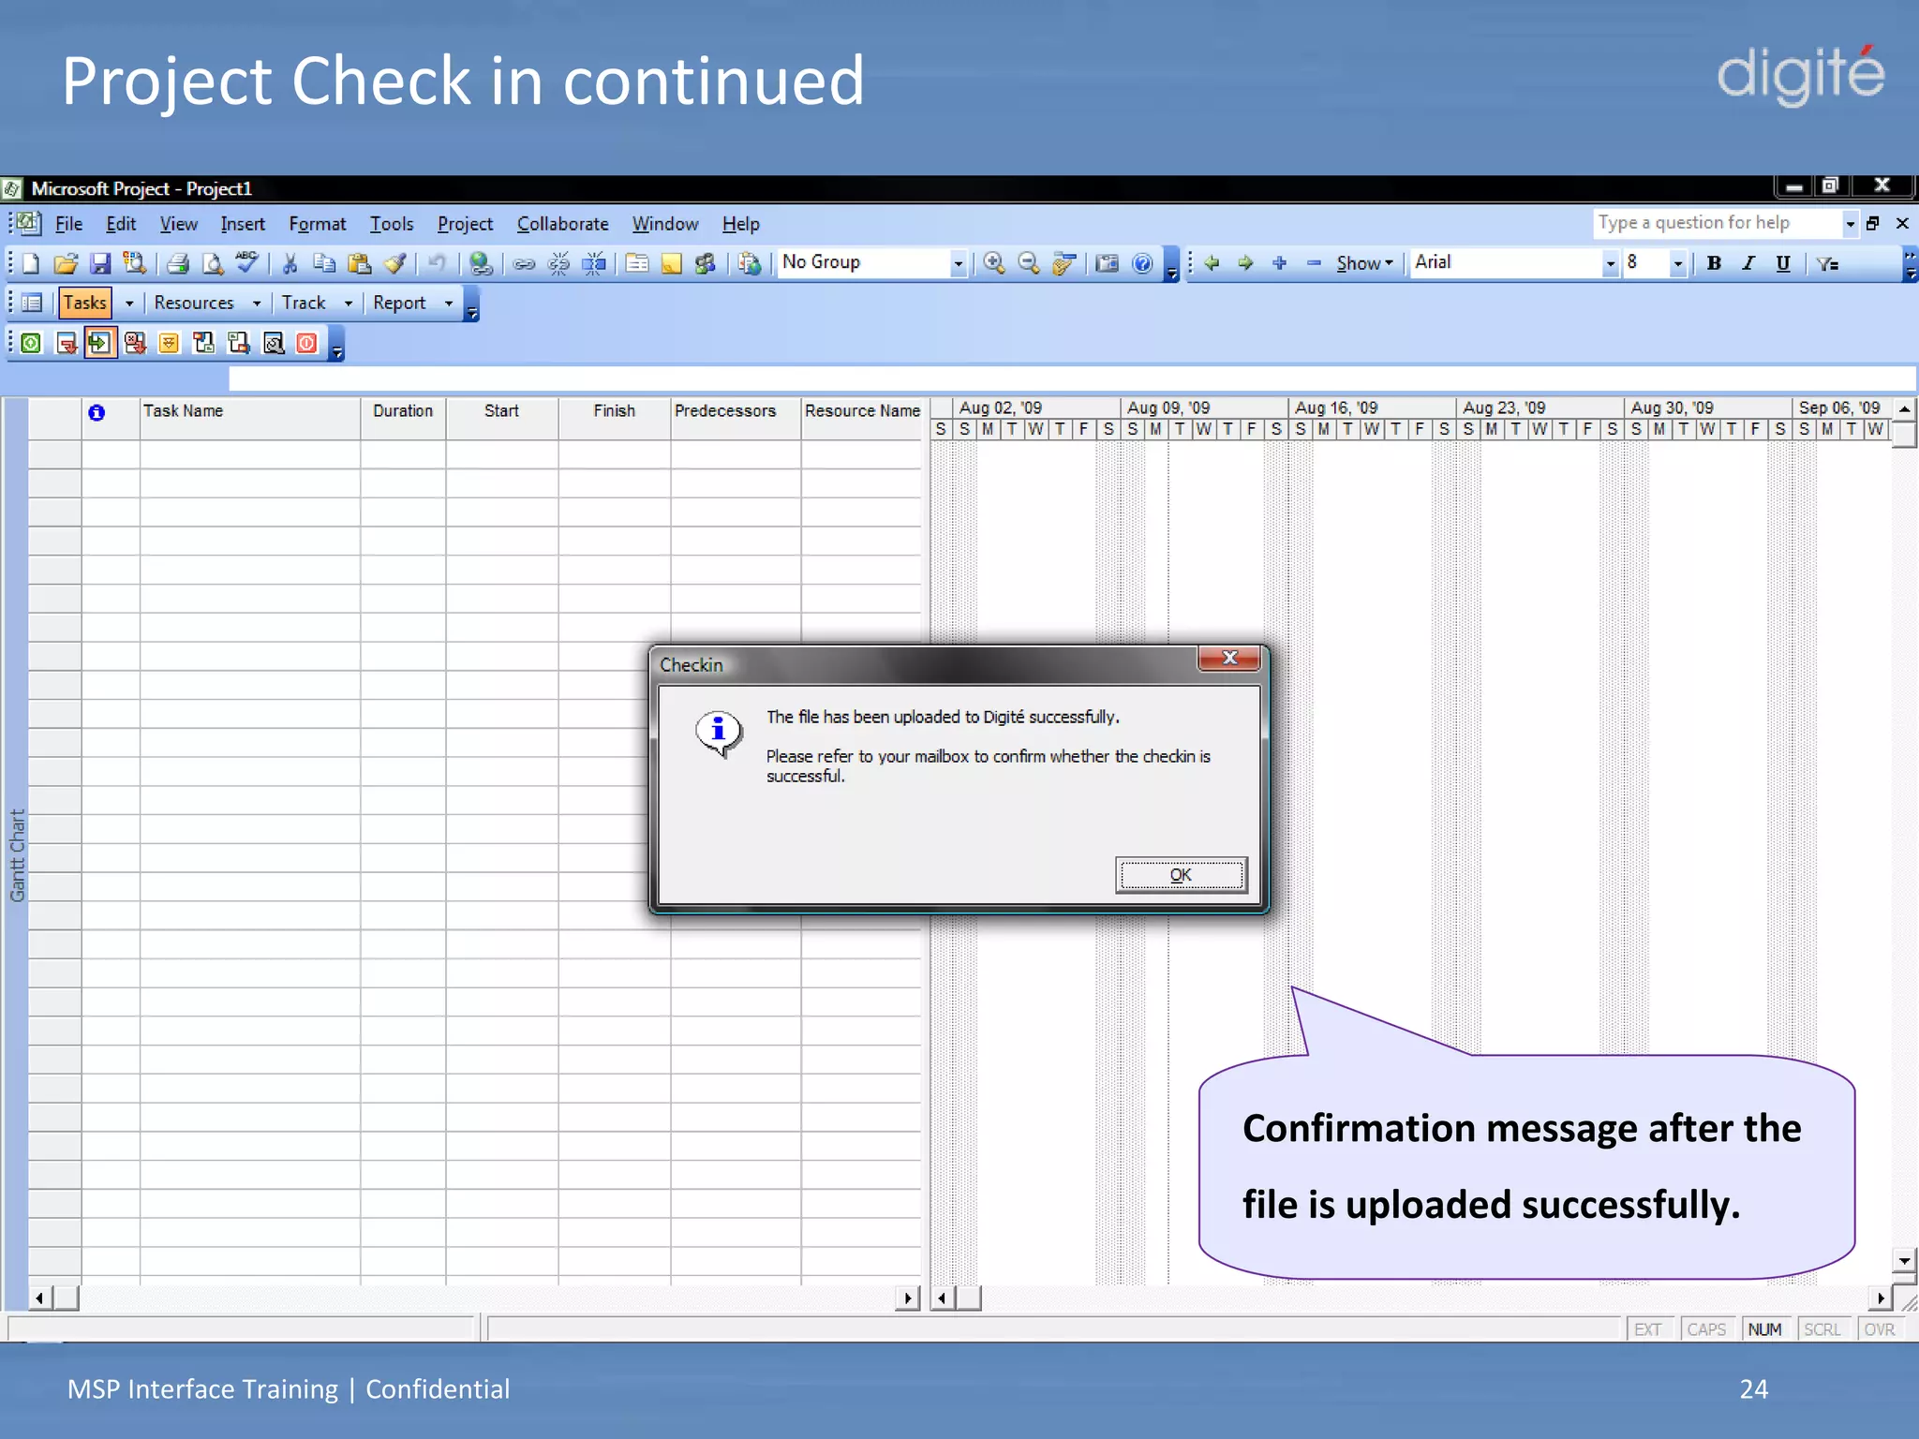Click the Track guide button
This screenshot has width=1919, height=1439.
pos(304,303)
